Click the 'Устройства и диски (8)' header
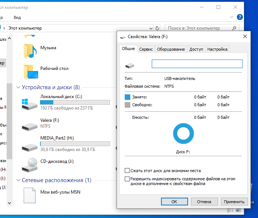Screen dimensions: 258x218 point(51,87)
